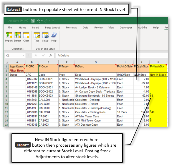The height and width of the screenshot is (165, 172).
Task: Open the Developer tab
Action: click(x=126, y=27)
